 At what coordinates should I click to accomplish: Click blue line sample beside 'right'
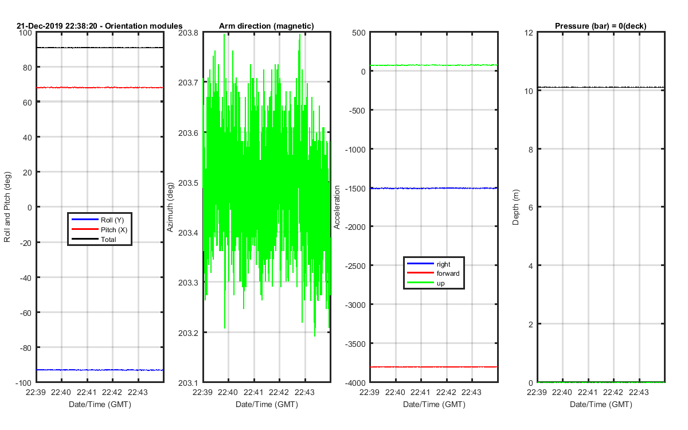pyautogui.click(x=420, y=264)
